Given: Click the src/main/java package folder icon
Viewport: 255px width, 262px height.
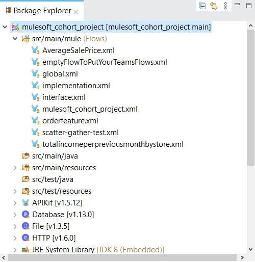Looking at the screenshot, I should click(25, 156).
